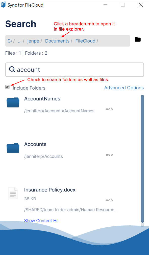Open the options menu for AccountNames
Screen dimensions: 149x255
109,109
